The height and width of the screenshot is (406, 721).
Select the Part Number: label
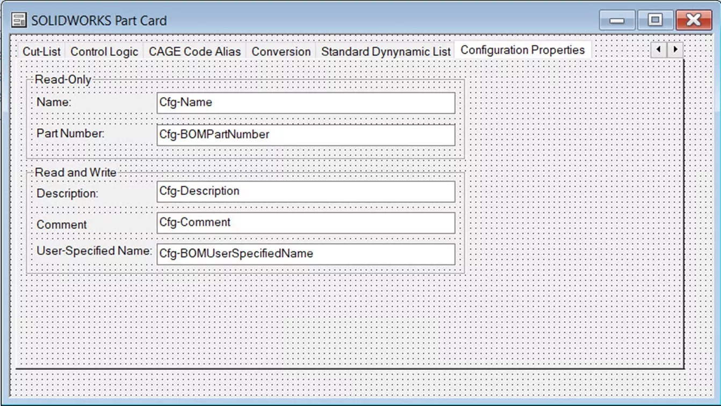(x=70, y=133)
